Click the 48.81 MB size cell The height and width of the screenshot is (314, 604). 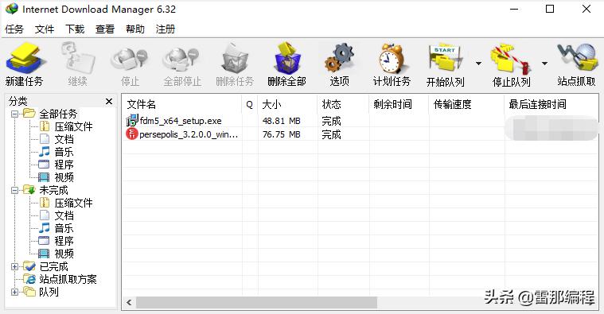point(281,121)
